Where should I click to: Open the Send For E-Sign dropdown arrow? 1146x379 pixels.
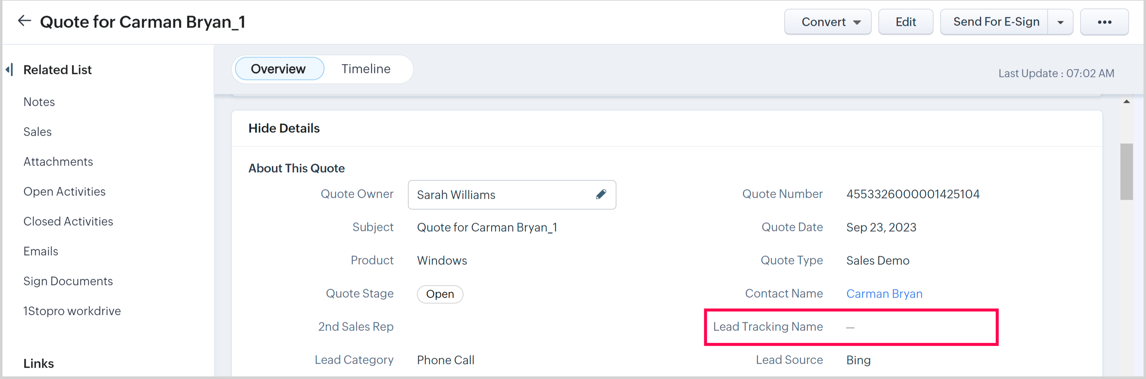coord(1060,22)
